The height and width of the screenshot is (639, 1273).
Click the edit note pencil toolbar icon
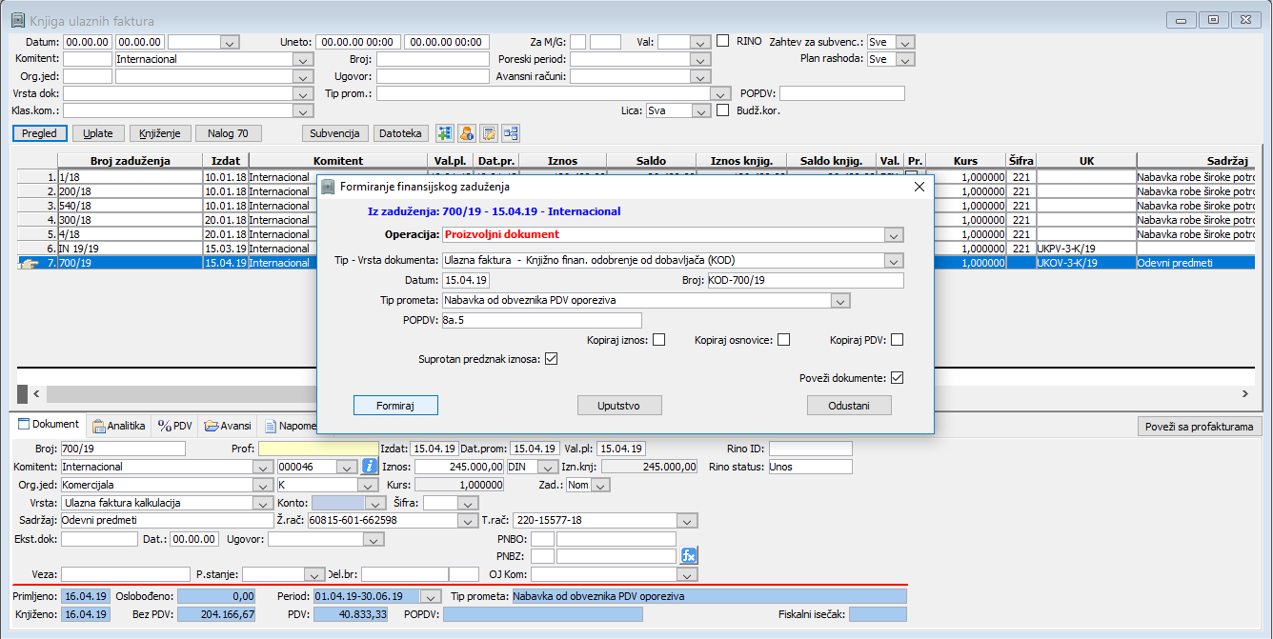click(489, 133)
